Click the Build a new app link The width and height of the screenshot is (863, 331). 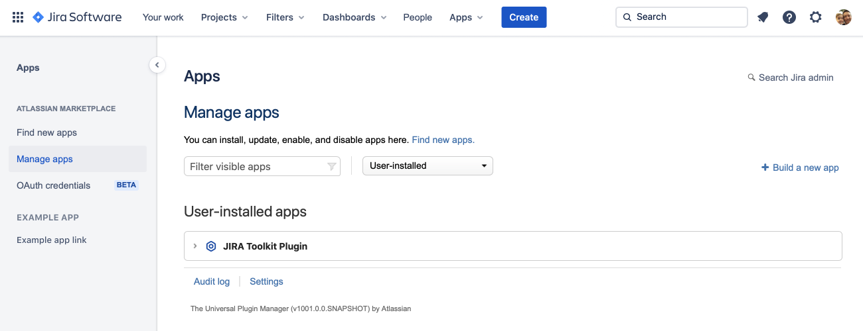click(800, 167)
